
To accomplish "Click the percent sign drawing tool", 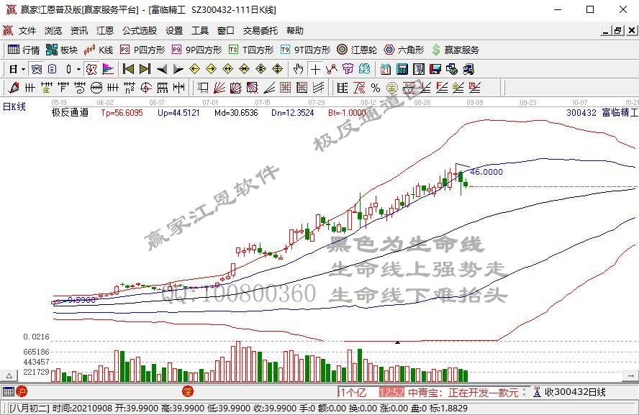I will point(375,88).
